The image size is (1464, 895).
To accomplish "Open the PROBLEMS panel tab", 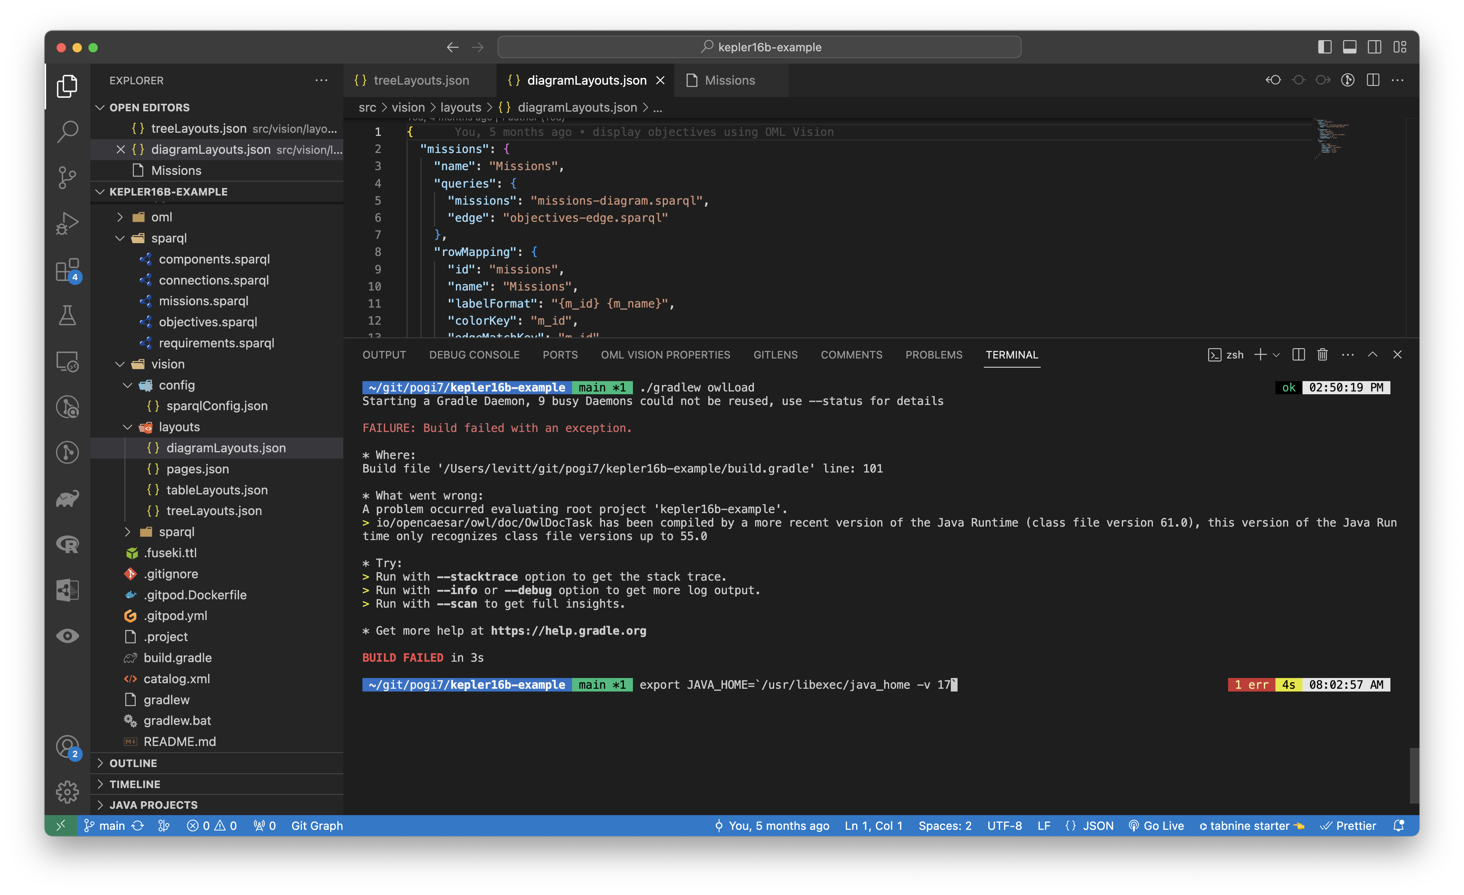I will coord(933,355).
